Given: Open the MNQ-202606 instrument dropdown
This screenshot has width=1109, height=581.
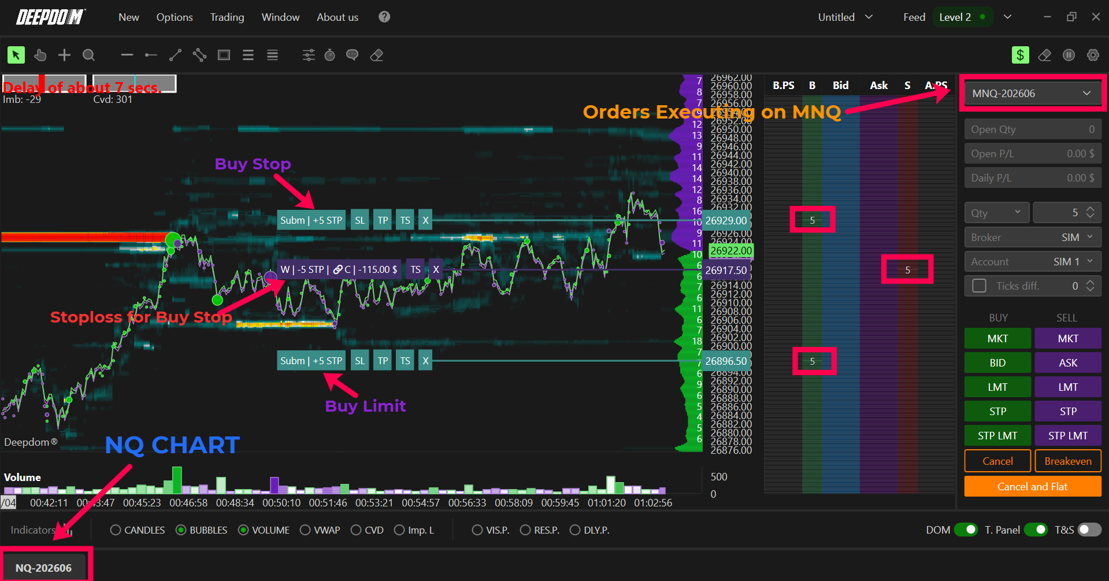Looking at the screenshot, I should 1032,93.
